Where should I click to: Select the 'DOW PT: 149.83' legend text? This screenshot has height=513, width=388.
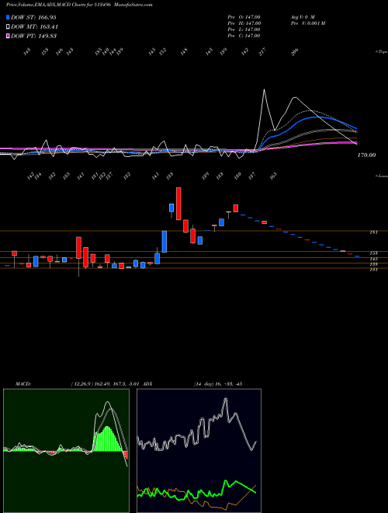coord(34,36)
